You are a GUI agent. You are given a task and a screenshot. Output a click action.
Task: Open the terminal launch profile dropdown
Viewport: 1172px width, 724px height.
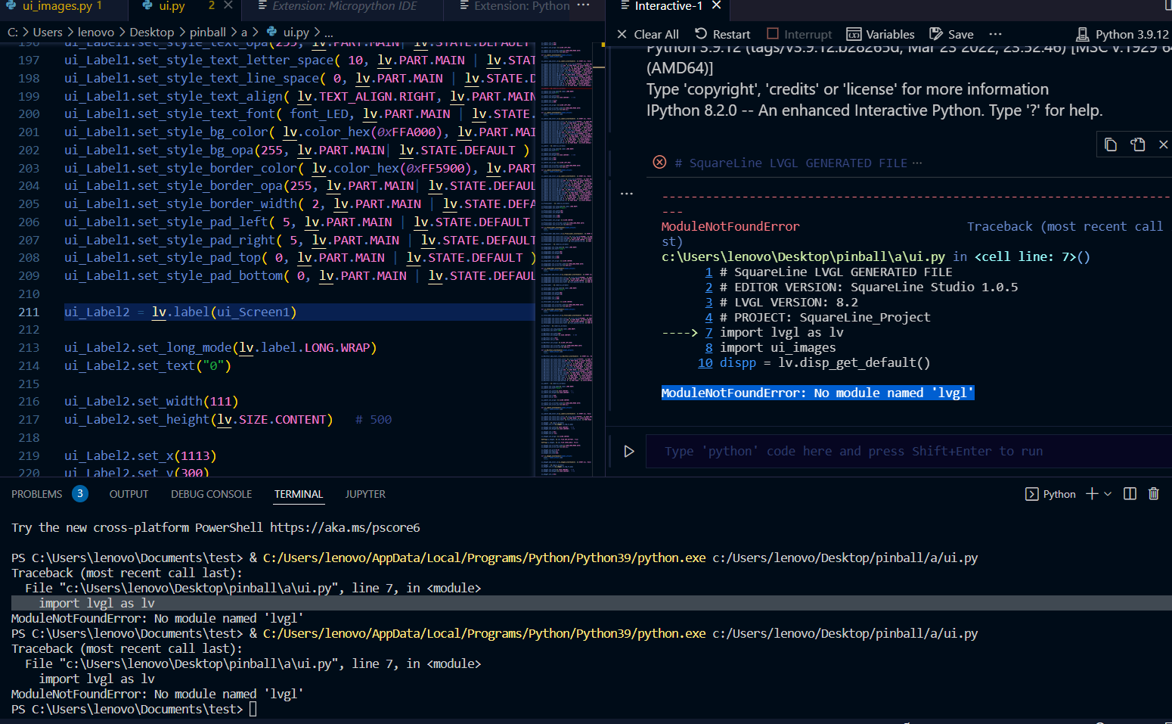pos(1108,494)
